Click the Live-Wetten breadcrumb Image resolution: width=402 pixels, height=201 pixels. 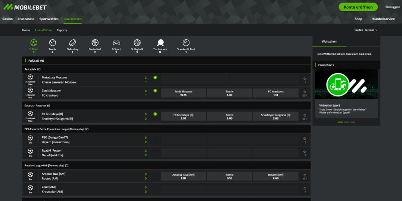43,30
